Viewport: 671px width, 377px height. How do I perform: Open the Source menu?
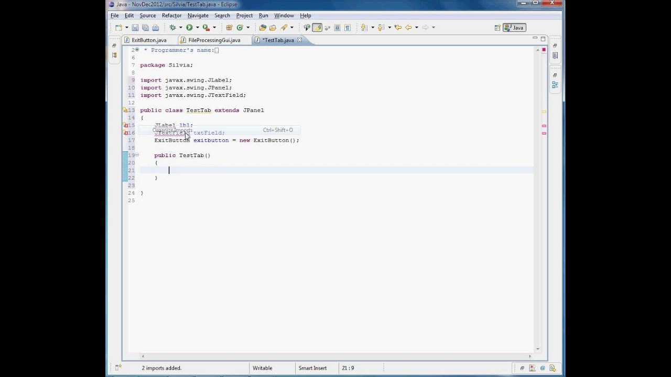tap(148, 16)
